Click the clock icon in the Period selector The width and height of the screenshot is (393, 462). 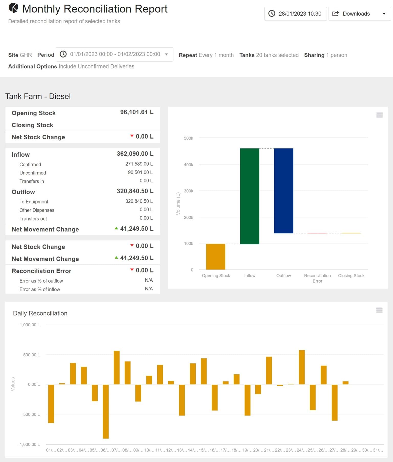(63, 54)
